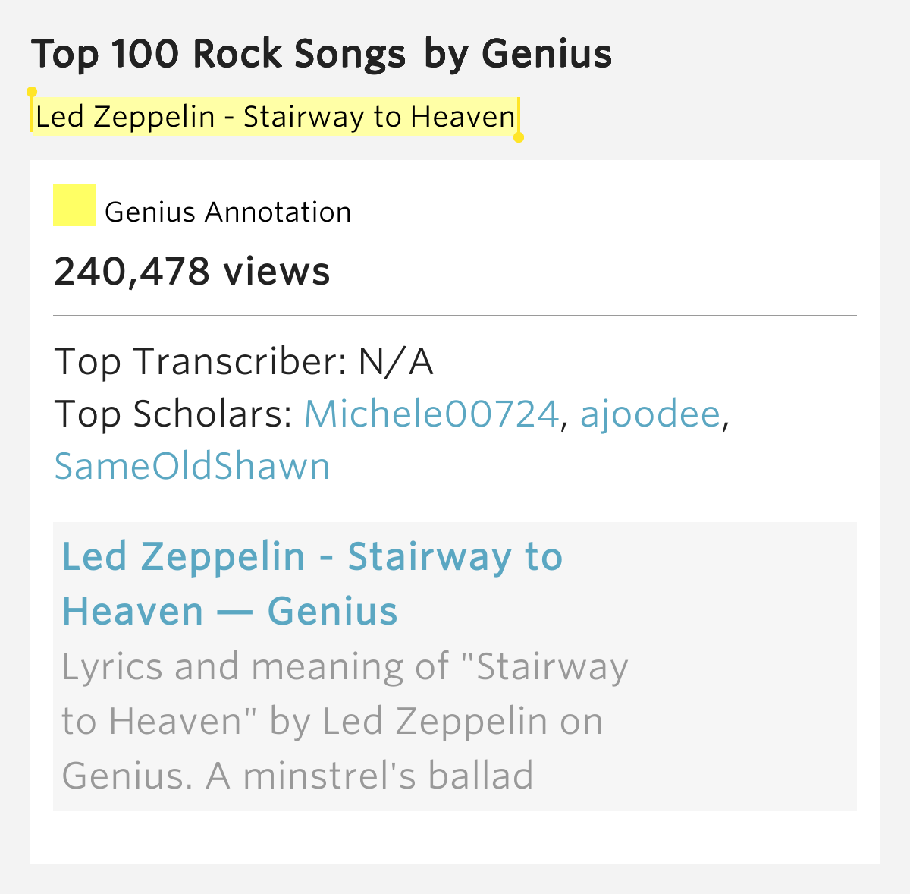
Task: Click the highlighted Led Zeppelin - Stairway to Heaven text
Action: tap(275, 117)
